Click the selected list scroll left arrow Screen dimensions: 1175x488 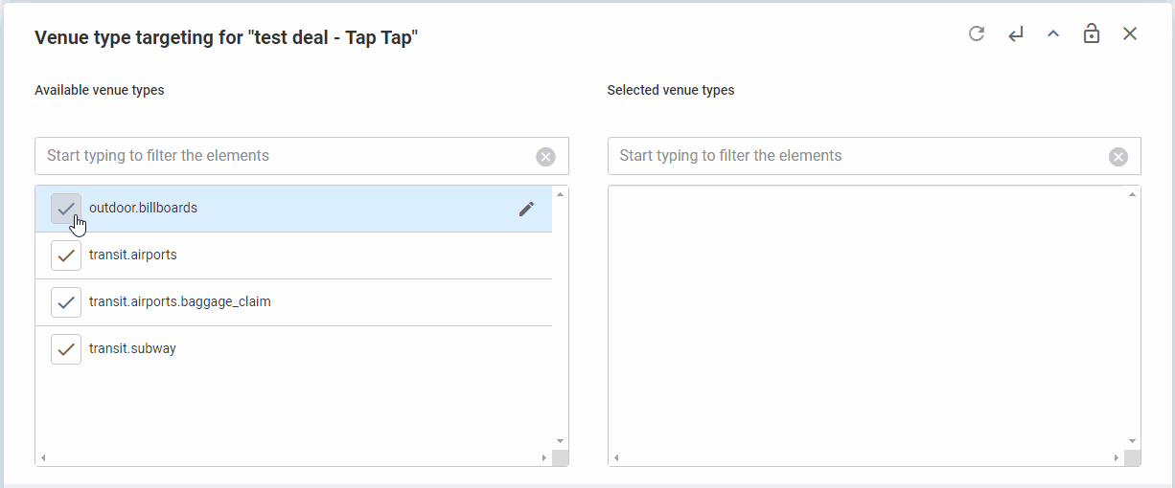pyautogui.click(x=616, y=458)
